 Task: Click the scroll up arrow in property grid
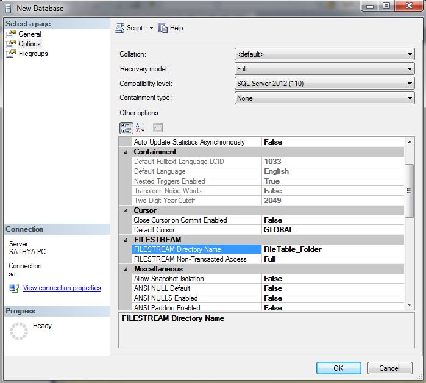pyautogui.click(x=410, y=142)
